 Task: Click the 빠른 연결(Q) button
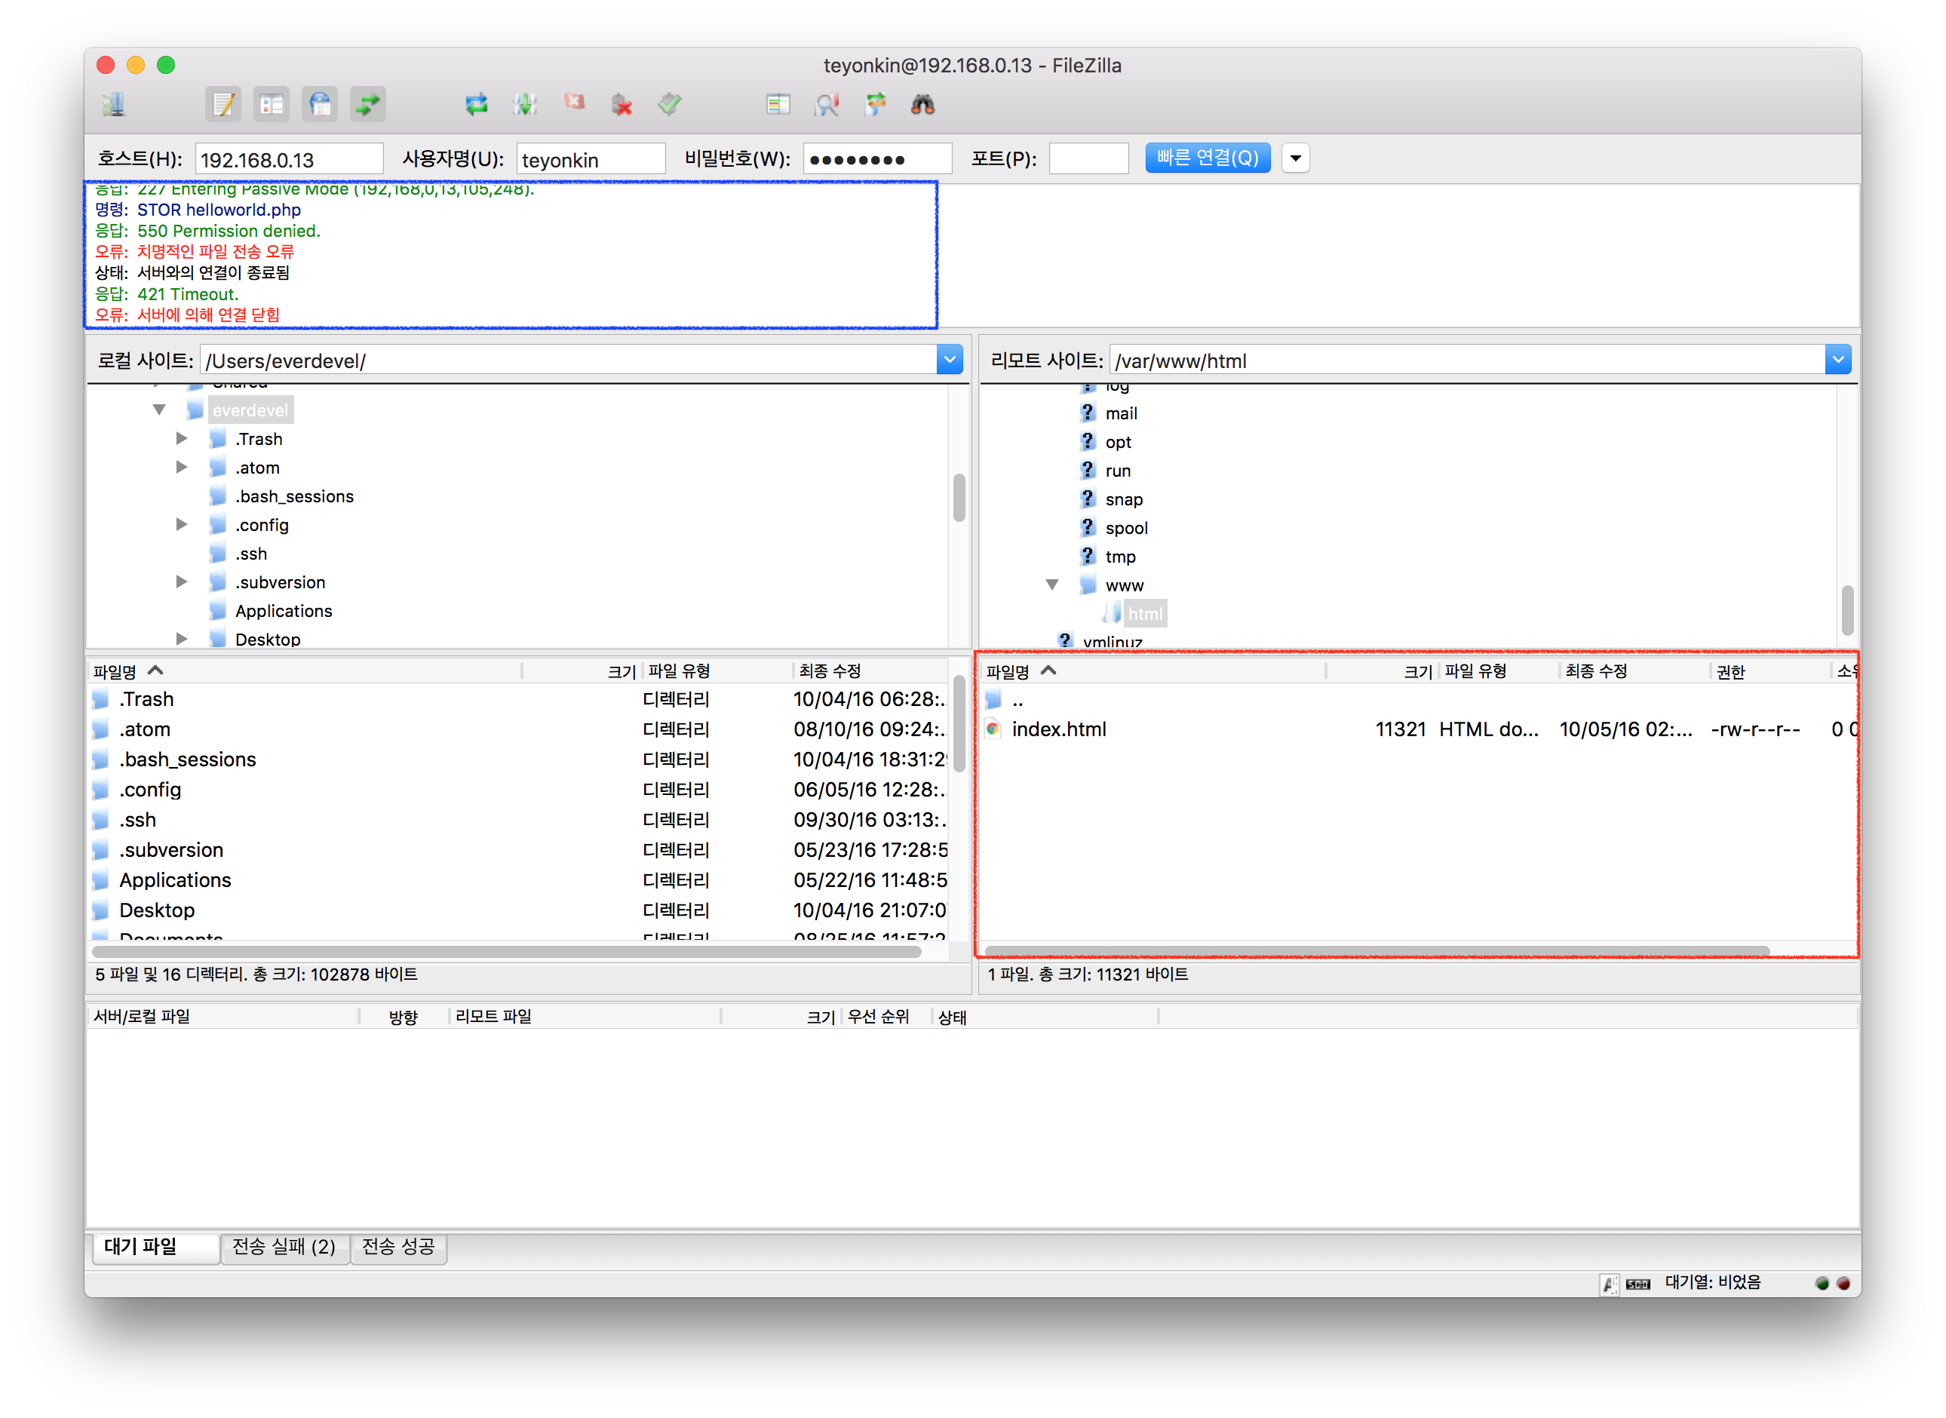pyautogui.click(x=1208, y=158)
